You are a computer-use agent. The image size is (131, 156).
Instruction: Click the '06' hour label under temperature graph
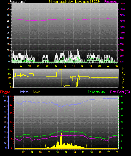[x=40, y=152]
